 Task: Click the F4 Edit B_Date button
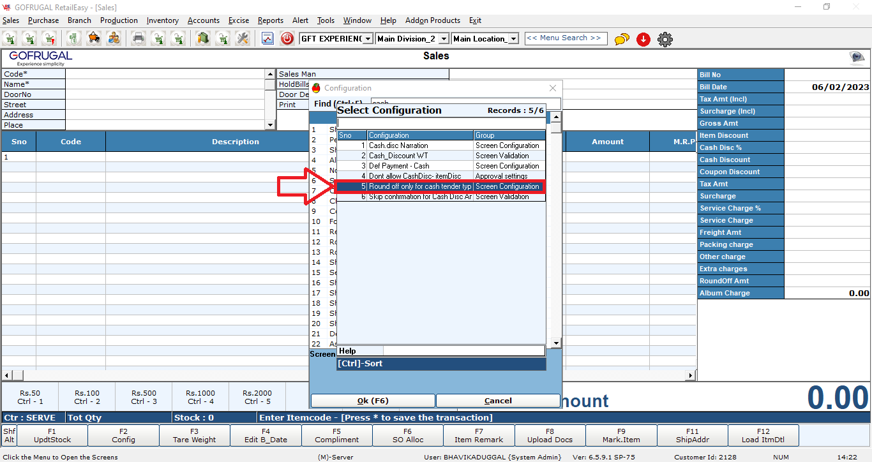[x=266, y=436]
